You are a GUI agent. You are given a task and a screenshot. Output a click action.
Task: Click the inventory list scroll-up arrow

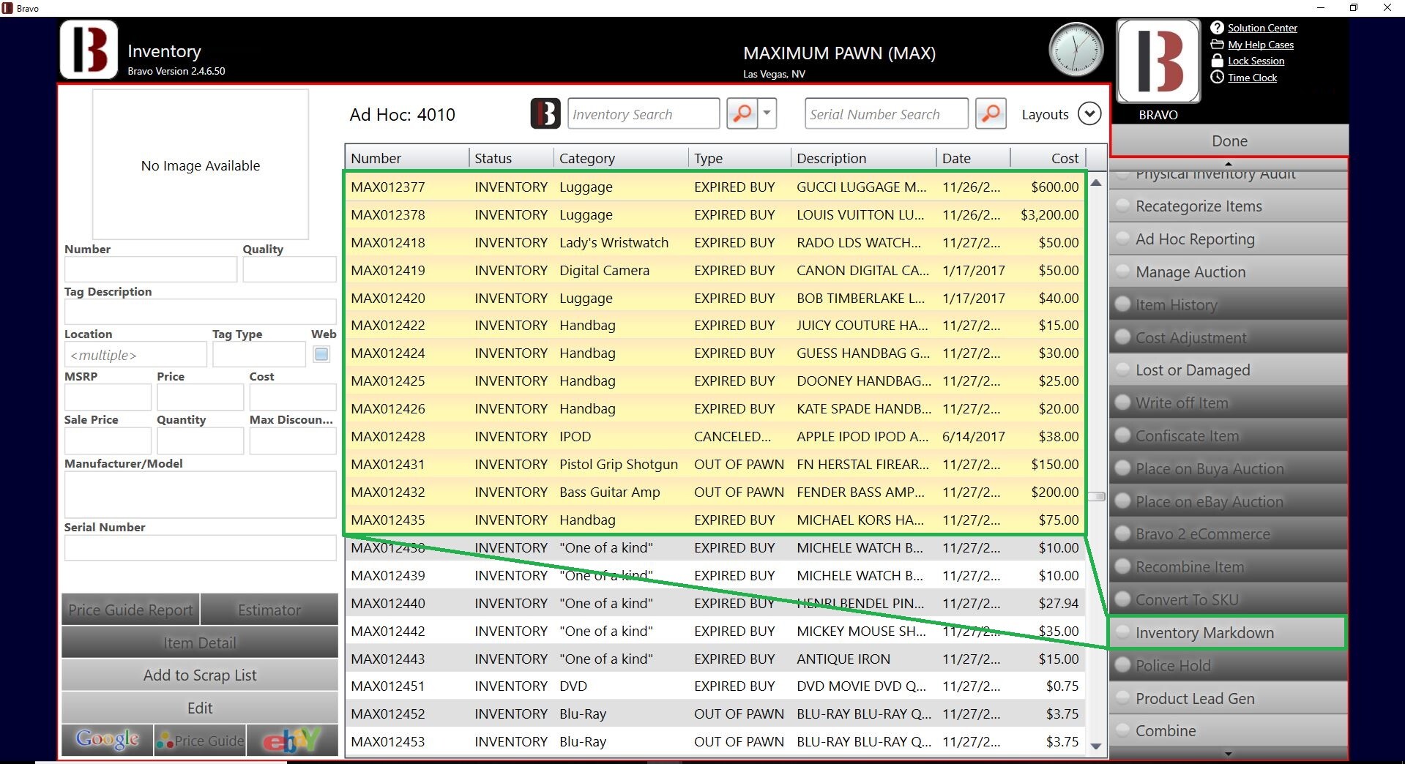1096,183
